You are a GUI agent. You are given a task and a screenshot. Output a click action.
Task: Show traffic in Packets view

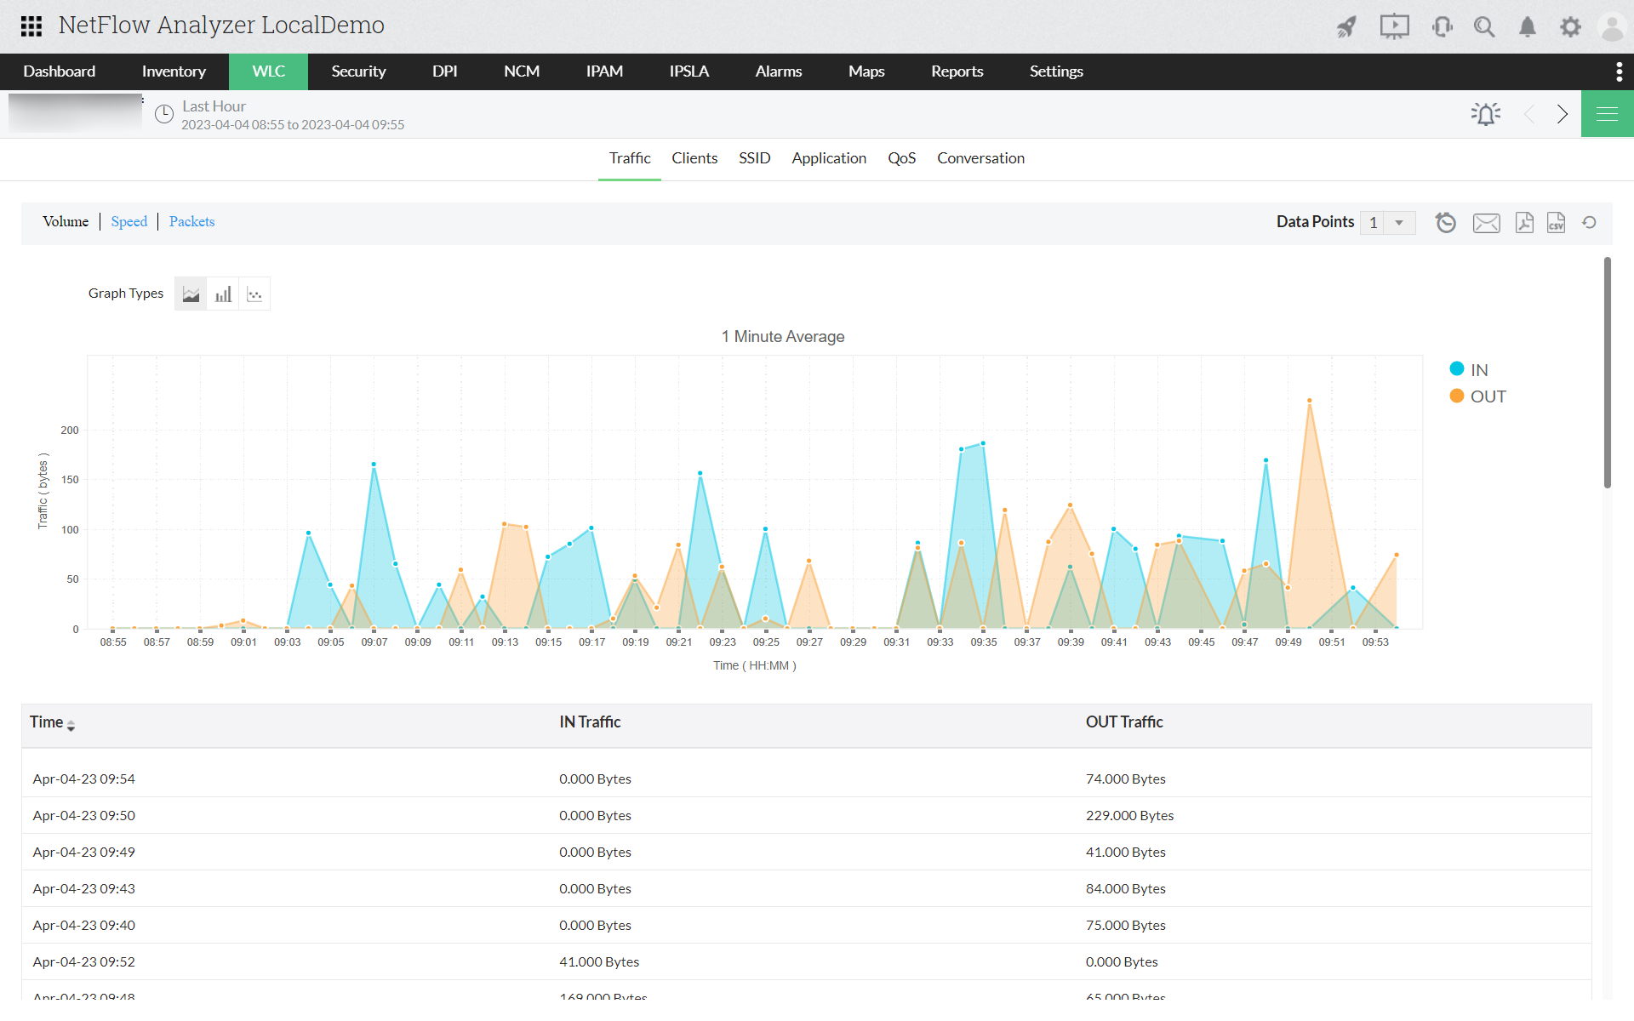pyautogui.click(x=191, y=221)
